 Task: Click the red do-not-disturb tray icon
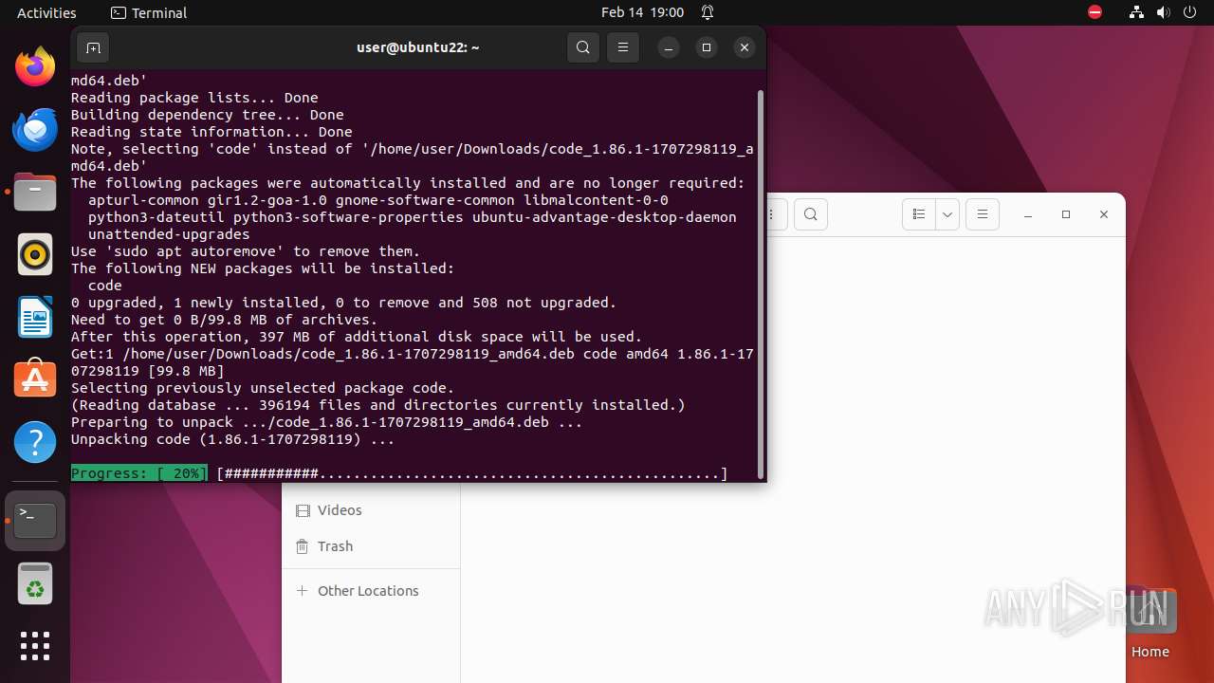click(1095, 12)
